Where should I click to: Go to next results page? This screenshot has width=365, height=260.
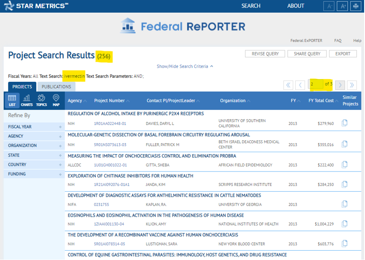click(340, 85)
